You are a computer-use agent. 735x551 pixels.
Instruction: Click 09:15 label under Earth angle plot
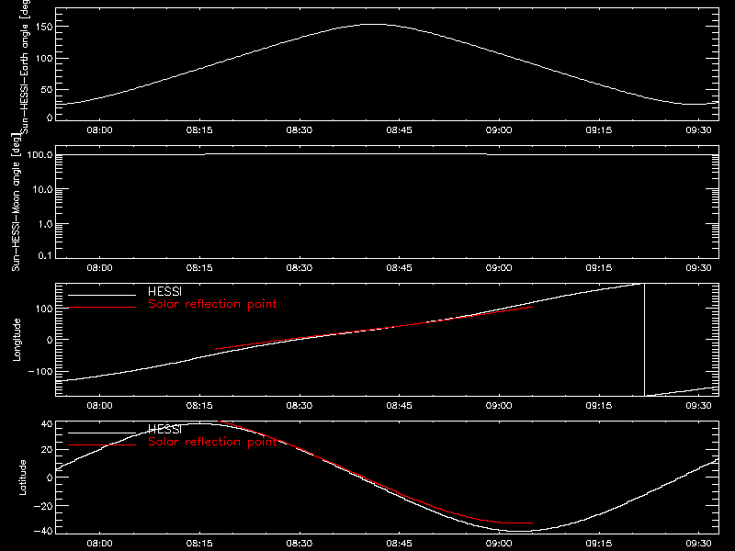coord(599,129)
